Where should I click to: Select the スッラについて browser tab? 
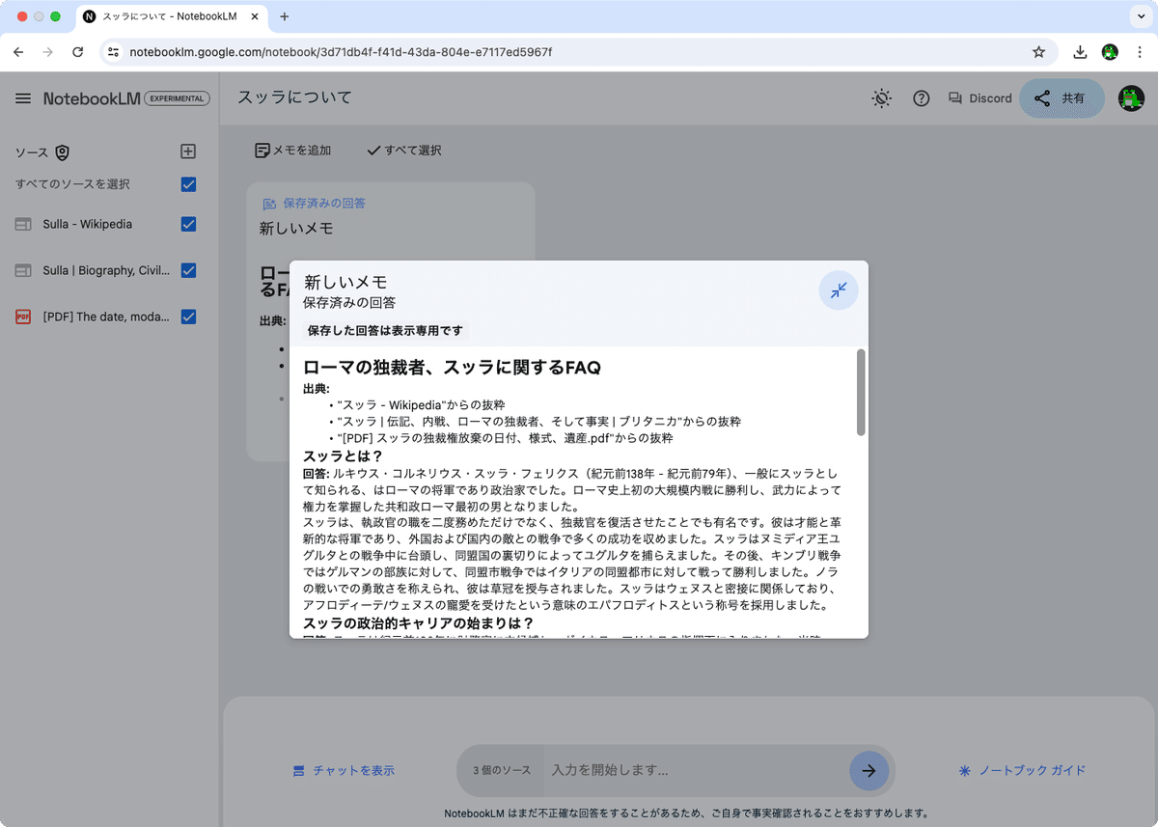click(172, 16)
